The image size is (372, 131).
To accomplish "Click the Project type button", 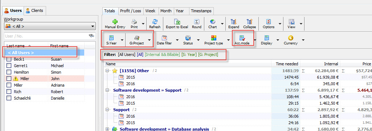I will (214, 40).
